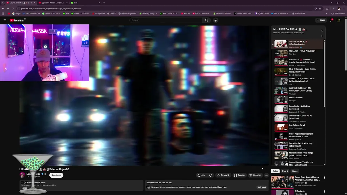Image resolution: width=347 pixels, height=195 pixels.
Task: Play Arcángel, Bad Bunny - Me Acostumbré
Action: click(x=298, y=91)
